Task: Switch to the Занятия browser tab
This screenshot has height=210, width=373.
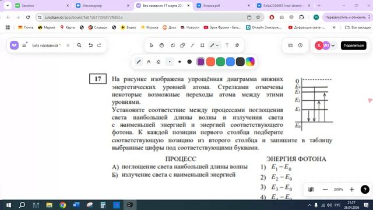Action: [x=42, y=5]
